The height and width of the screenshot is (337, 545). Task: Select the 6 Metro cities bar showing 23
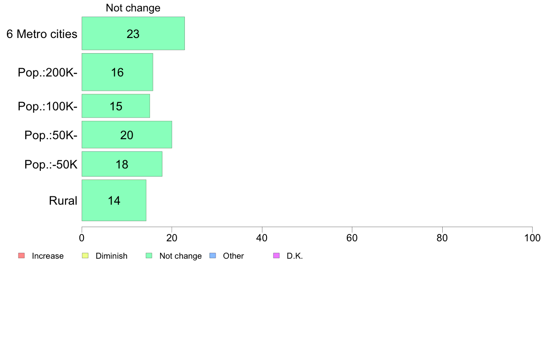pos(133,33)
